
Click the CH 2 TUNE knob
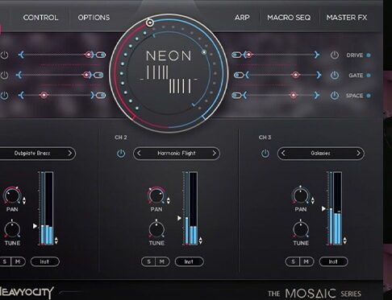pyautogui.click(x=156, y=229)
